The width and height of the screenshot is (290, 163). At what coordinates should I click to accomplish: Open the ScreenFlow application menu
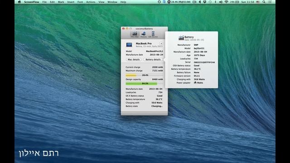[32, 2]
